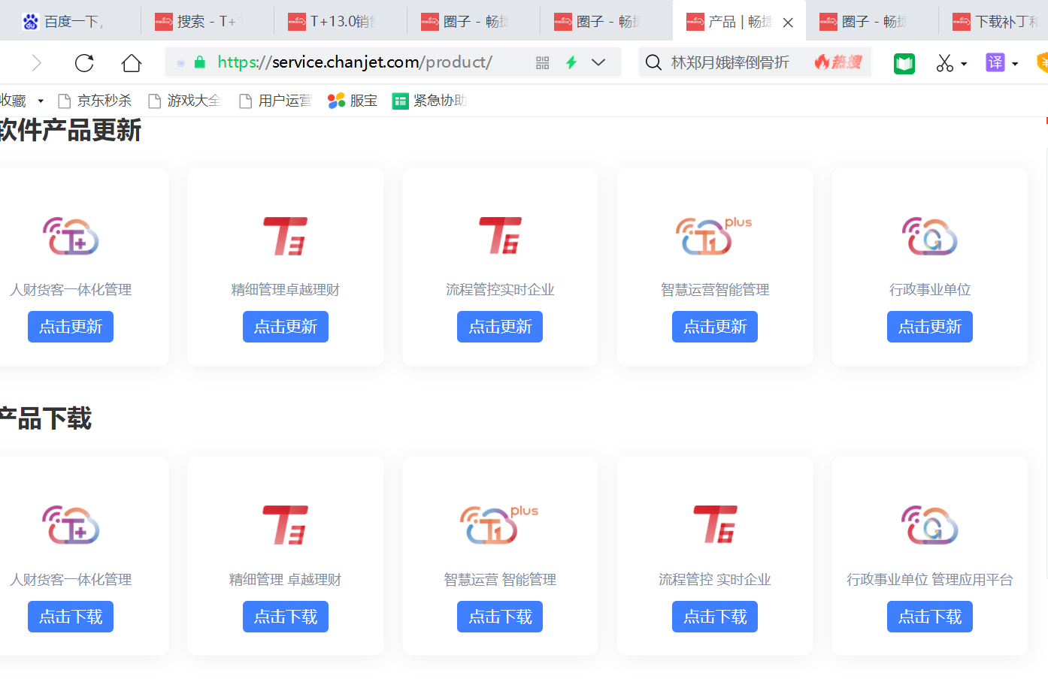Click 点击下载 under 行政事业单位 管理应用平台
Image resolution: width=1048 pixels, height=685 pixels.
(x=930, y=617)
